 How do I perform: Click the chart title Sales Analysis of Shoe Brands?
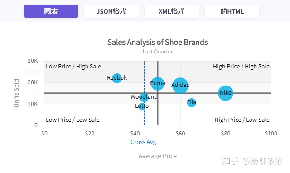point(158,42)
